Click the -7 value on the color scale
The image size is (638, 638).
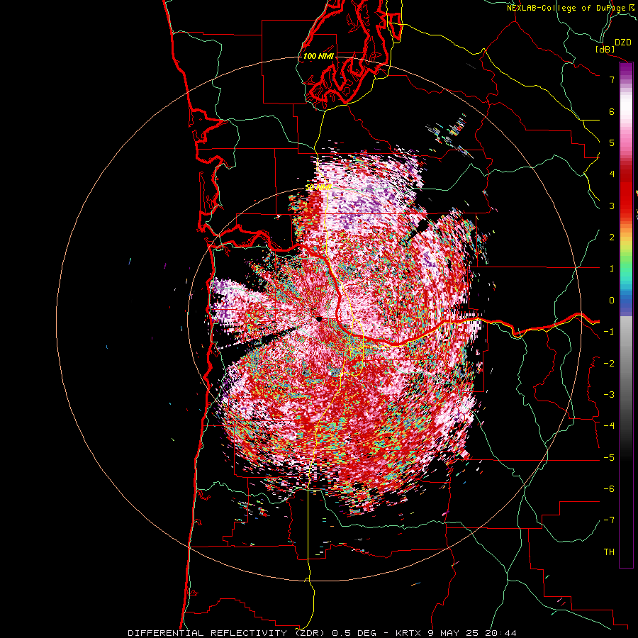point(609,520)
